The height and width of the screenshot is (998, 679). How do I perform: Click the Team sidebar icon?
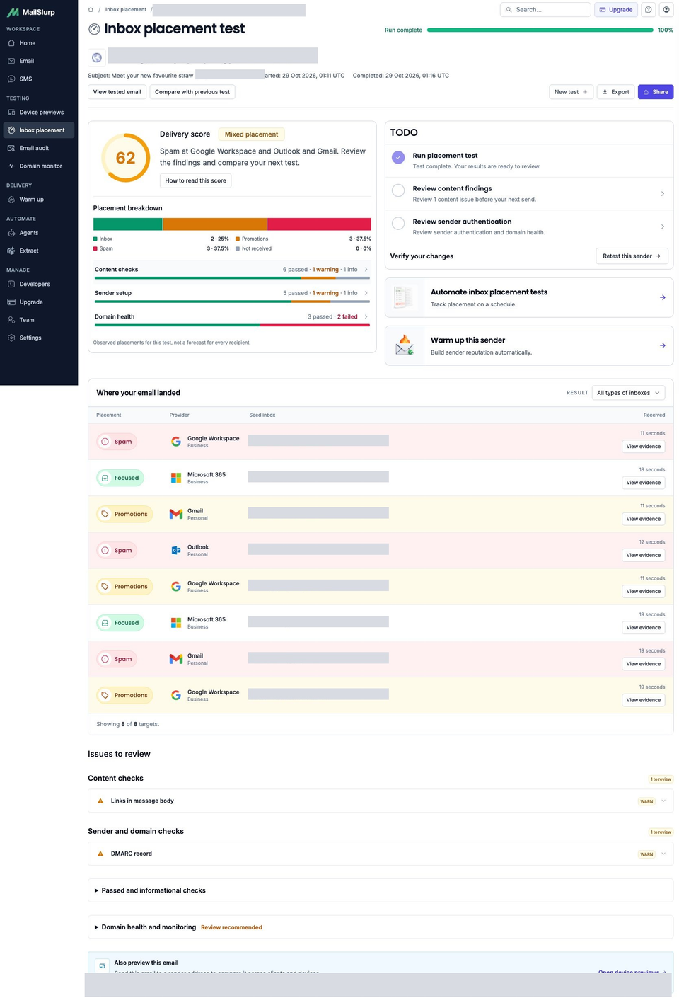coord(11,320)
